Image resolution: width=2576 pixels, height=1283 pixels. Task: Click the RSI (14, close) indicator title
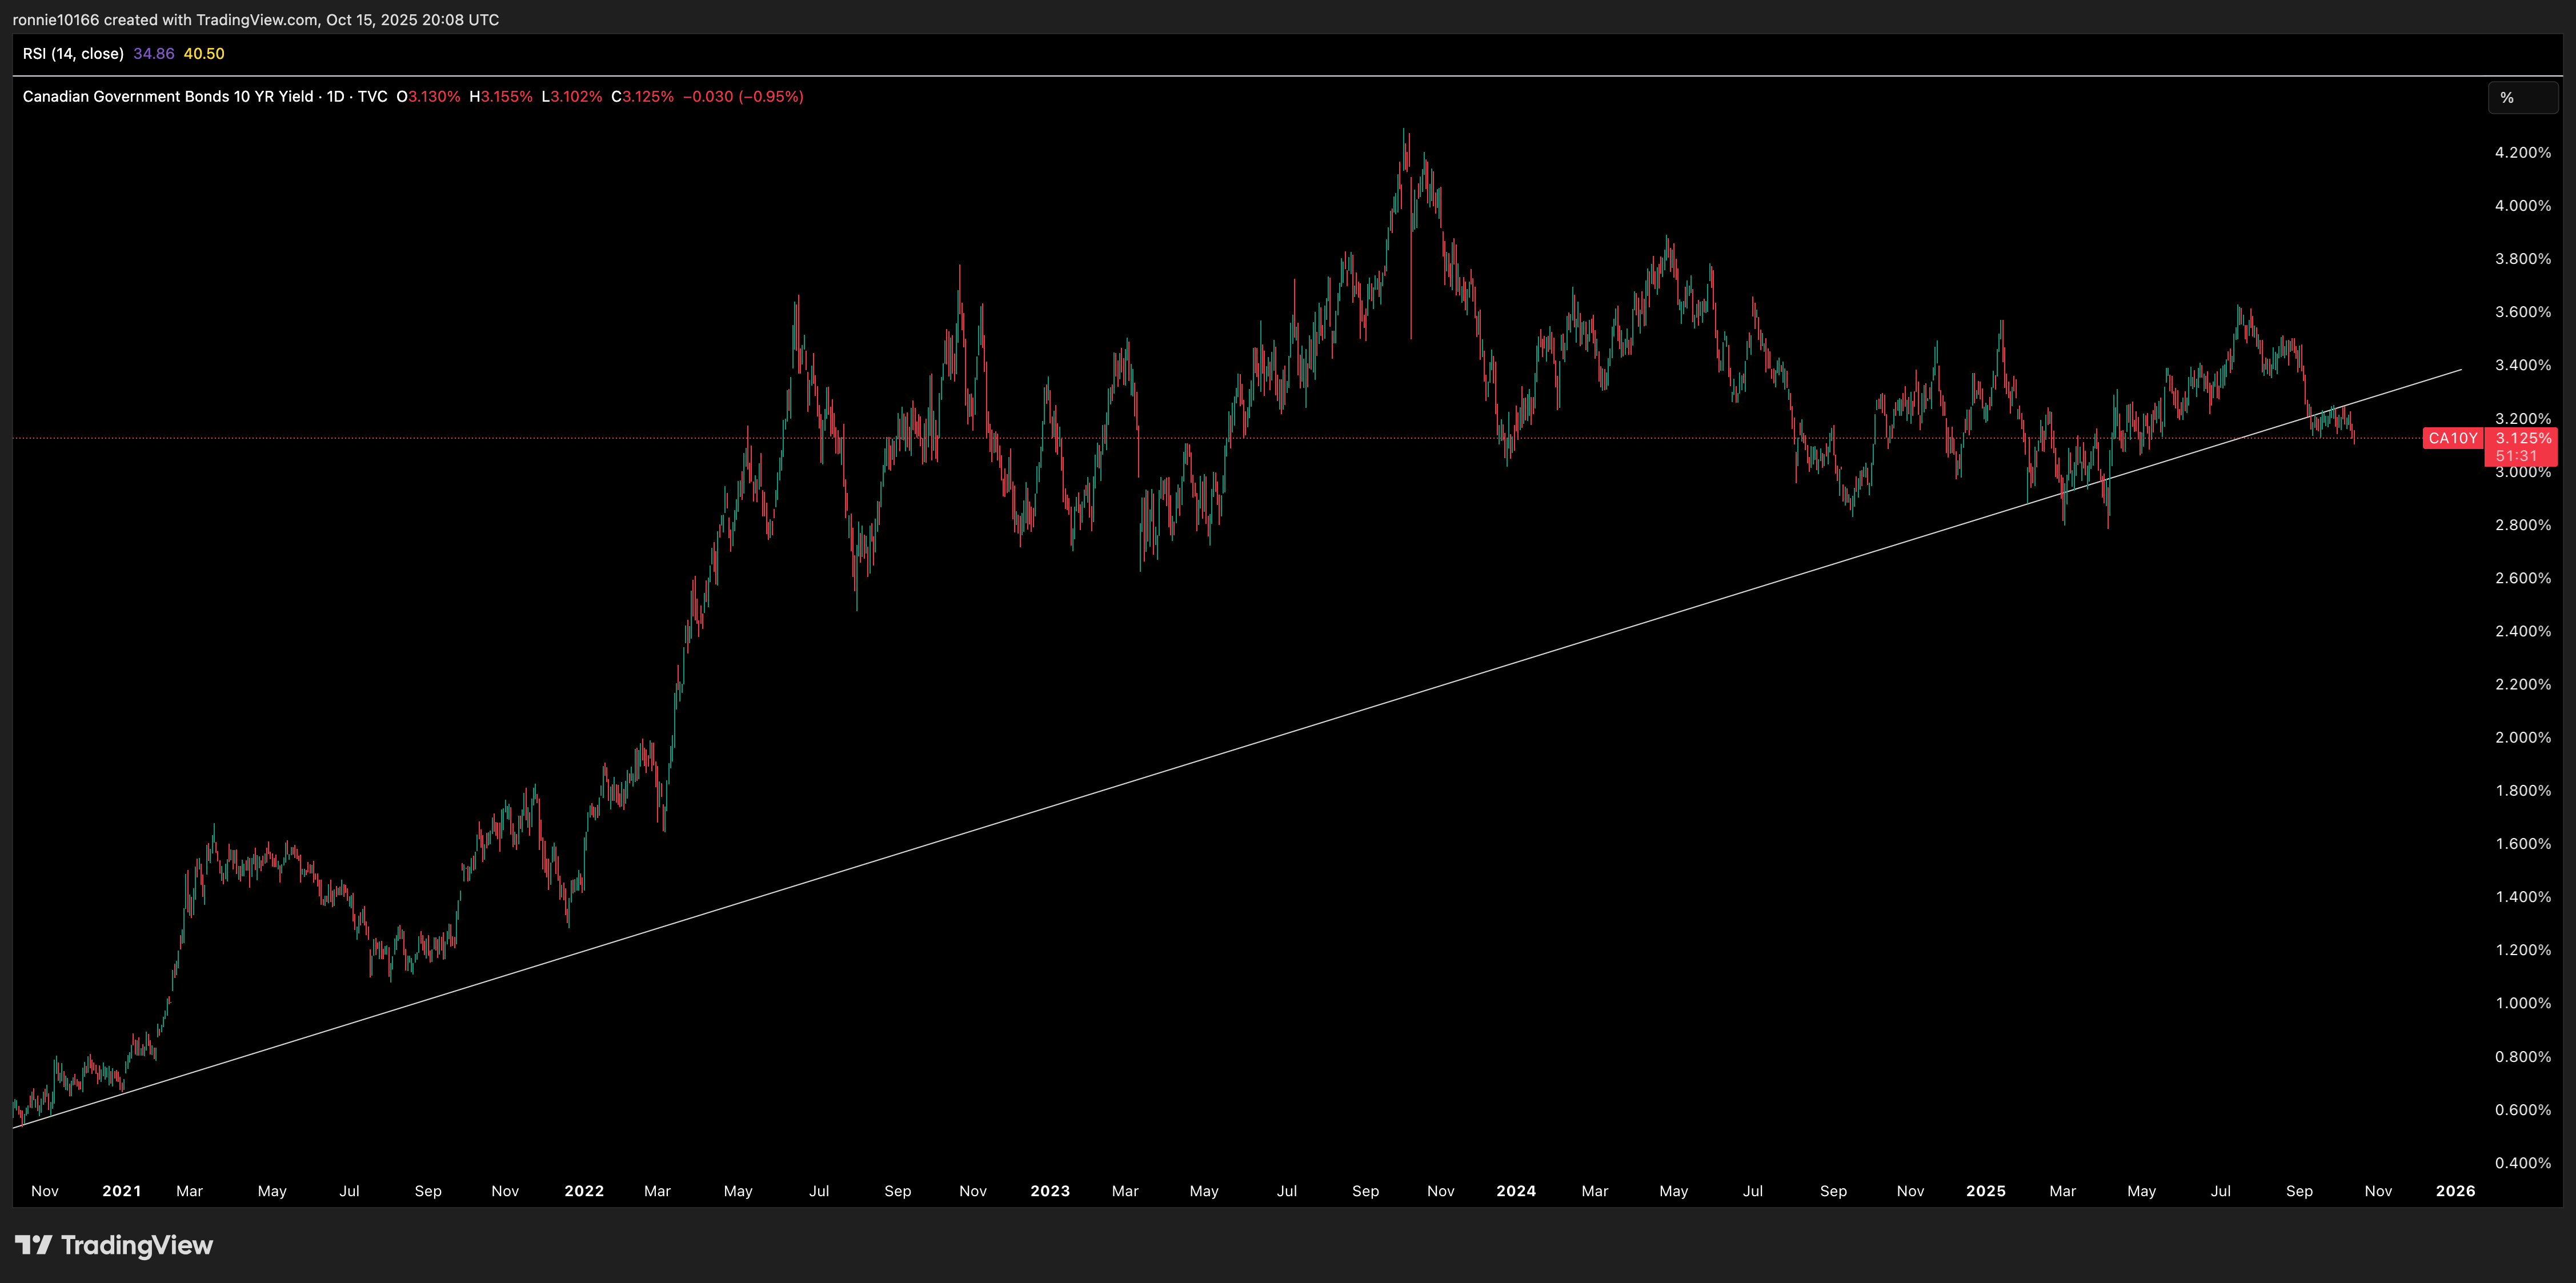[x=73, y=54]
